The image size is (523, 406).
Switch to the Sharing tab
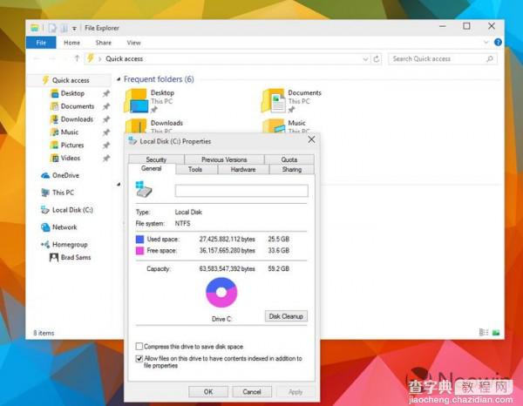tap(292, 169)
